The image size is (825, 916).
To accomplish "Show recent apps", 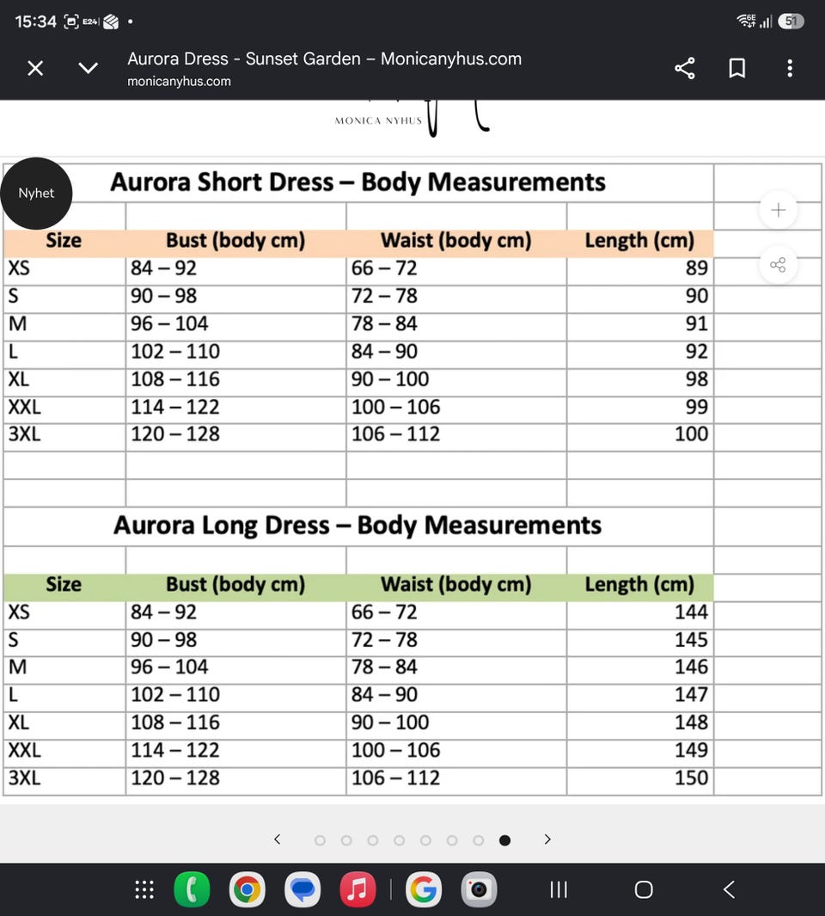I will click(x=559, y=889).
